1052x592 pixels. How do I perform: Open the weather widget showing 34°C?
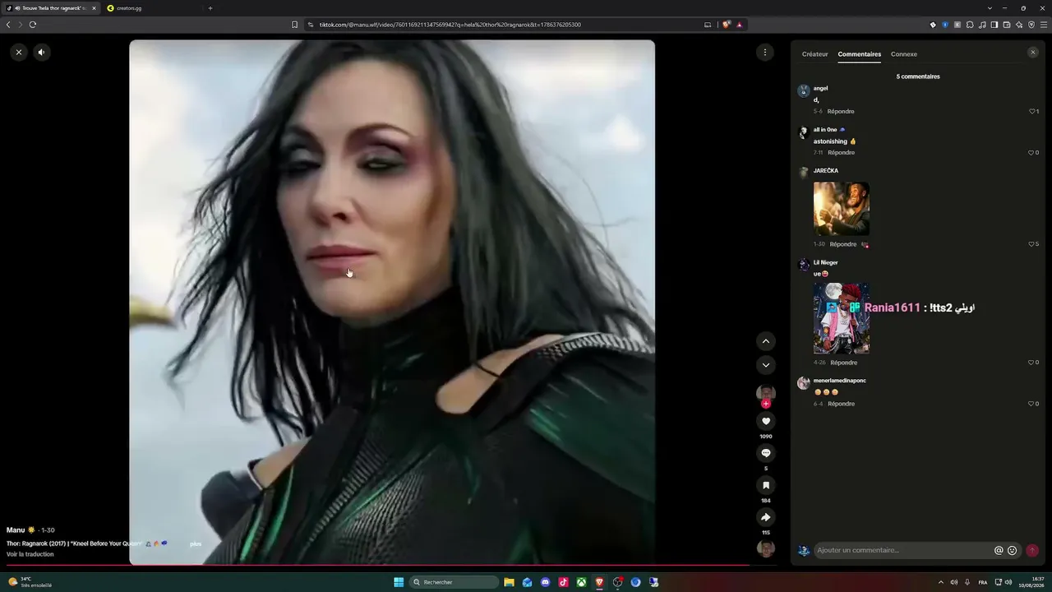(x=30, y=582)
